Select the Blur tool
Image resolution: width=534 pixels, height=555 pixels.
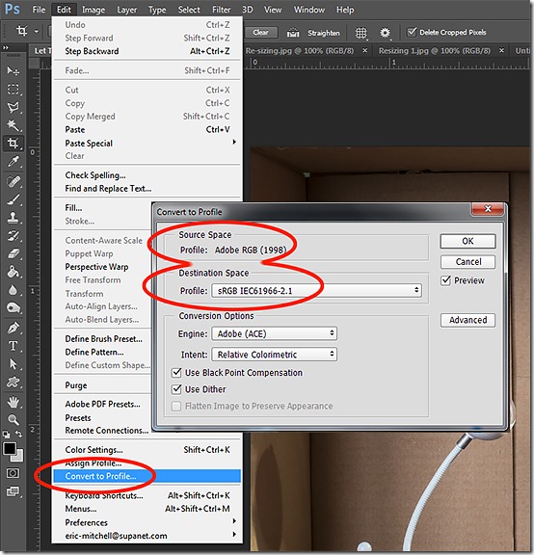click(13, 290)
